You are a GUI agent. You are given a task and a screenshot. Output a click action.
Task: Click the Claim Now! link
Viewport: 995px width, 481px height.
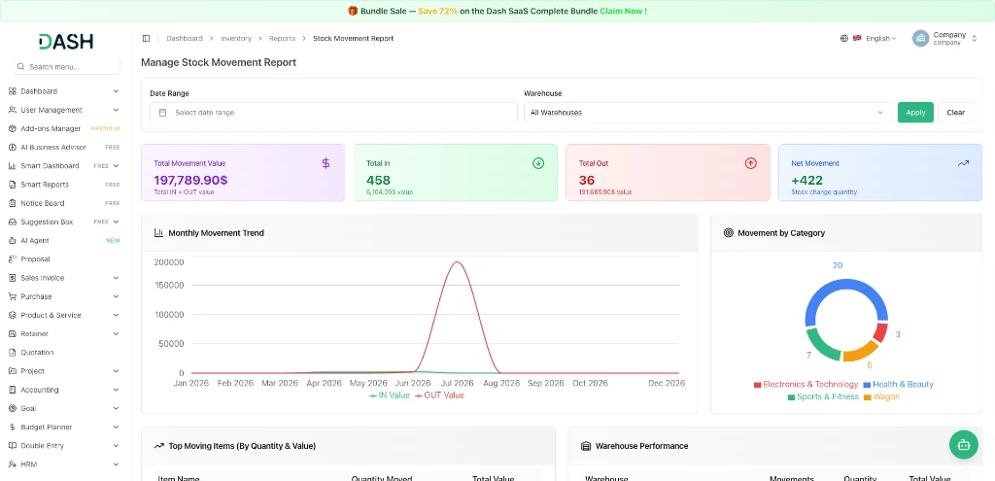(x=623, y=11)
